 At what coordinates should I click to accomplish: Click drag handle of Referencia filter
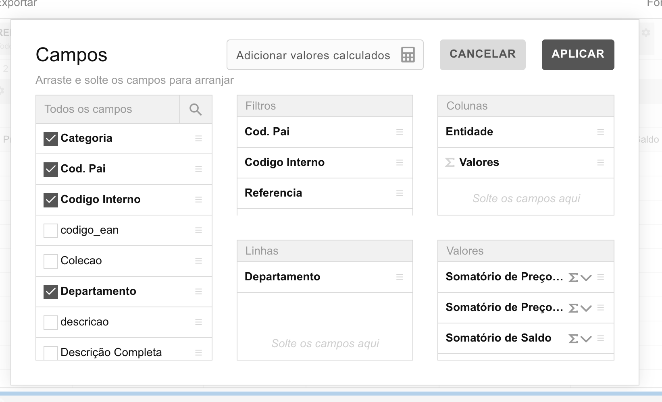click(400, 193)
